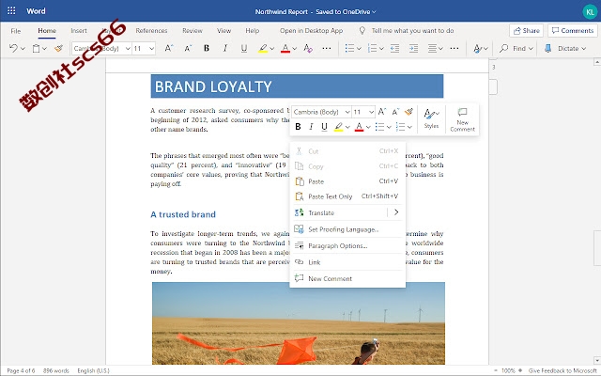Click Give Feedback to Microsoft link

(562, 370)
